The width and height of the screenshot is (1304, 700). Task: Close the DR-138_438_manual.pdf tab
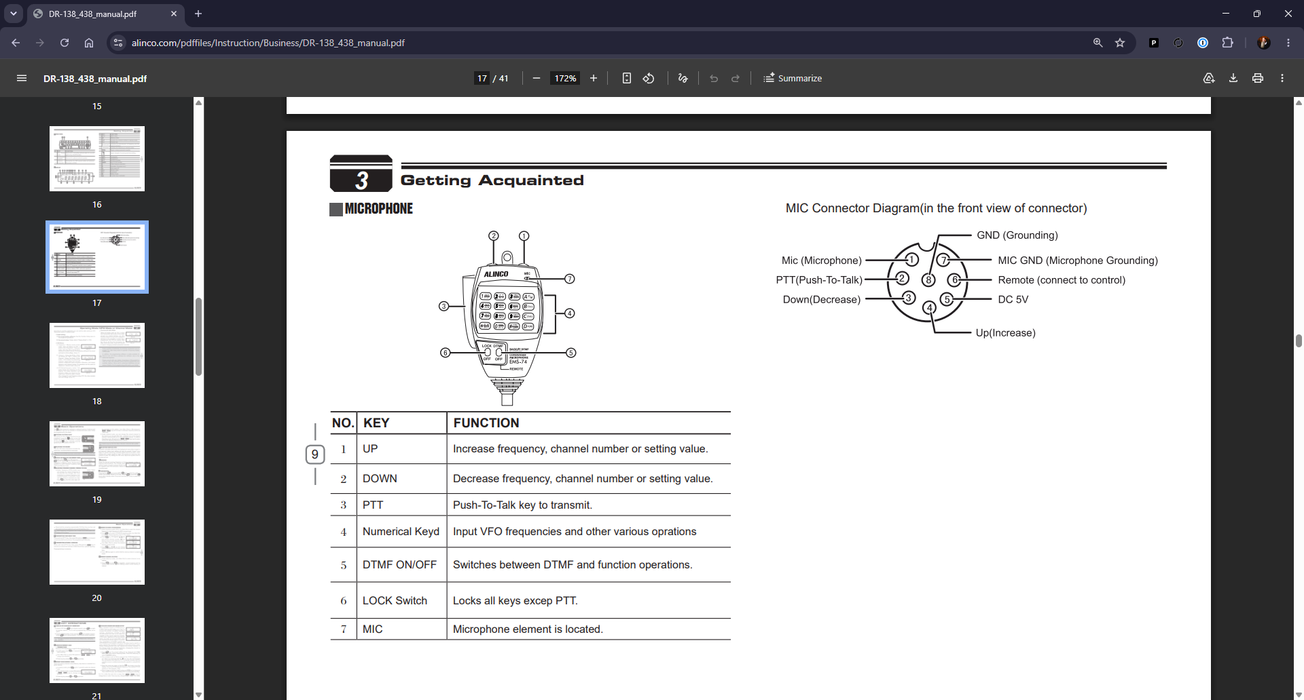coord(174,14)
